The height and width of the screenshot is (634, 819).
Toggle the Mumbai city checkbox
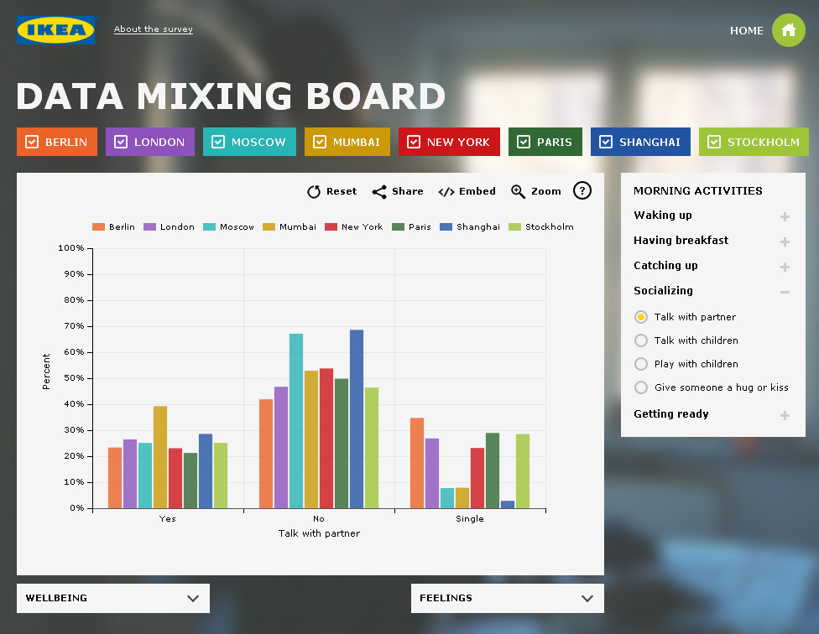320,143
